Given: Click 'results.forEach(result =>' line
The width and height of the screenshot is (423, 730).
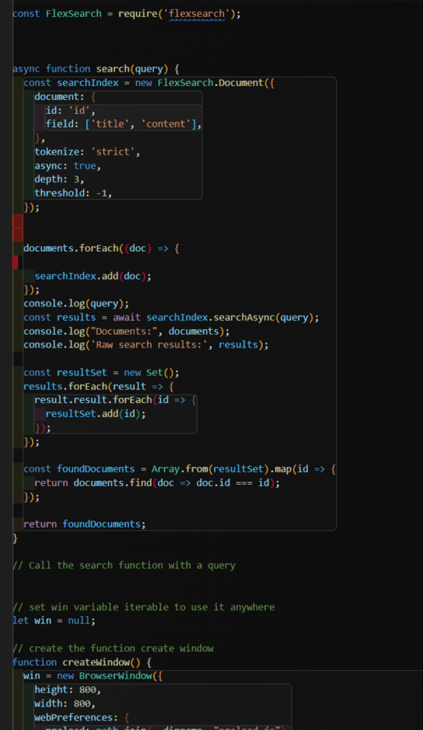Looking at the screenshot, I should point(98,386).
